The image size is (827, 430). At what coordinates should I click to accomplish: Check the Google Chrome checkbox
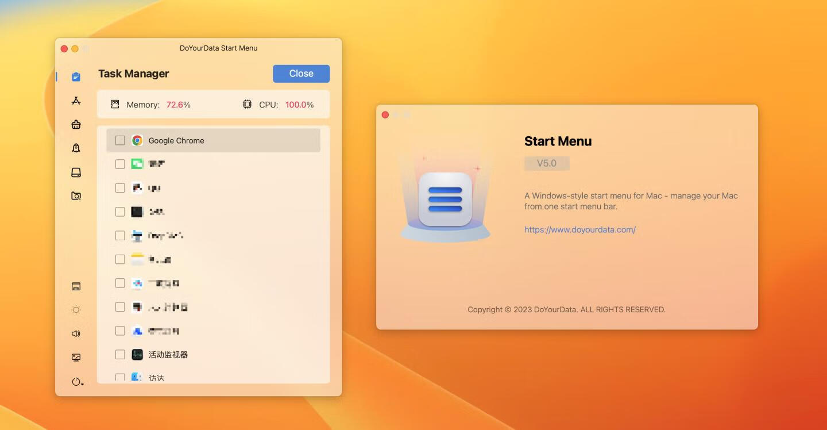click(x=120, y=140)
